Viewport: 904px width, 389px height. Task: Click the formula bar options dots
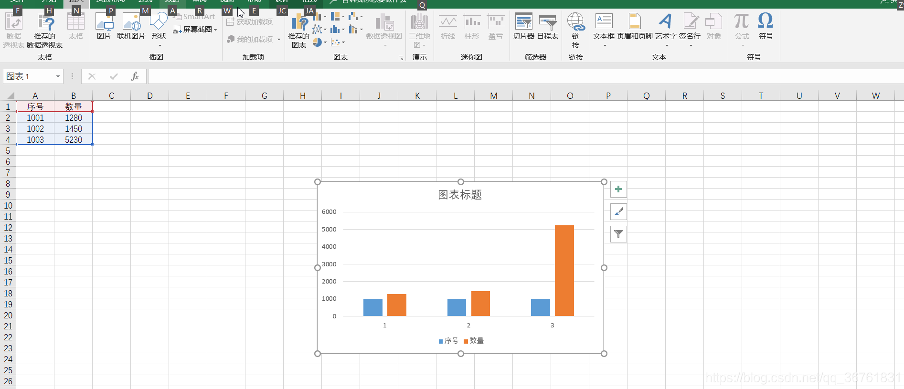(x=72, y=76)
